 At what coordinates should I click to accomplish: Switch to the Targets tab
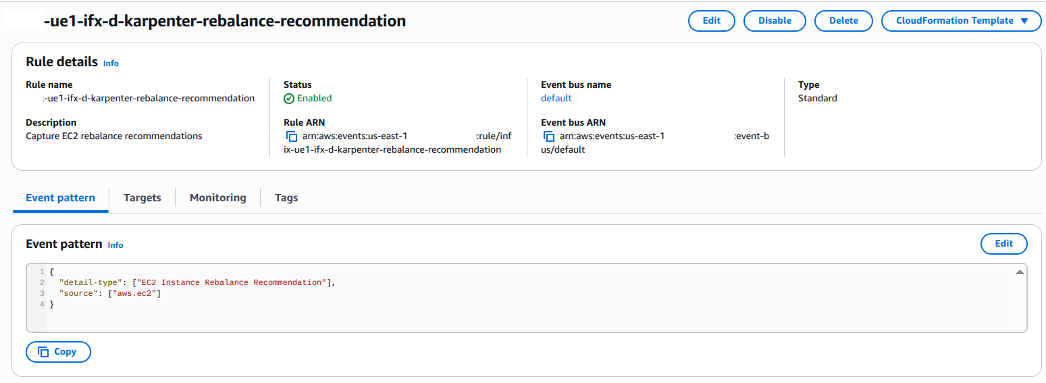[x=142, y=198]
